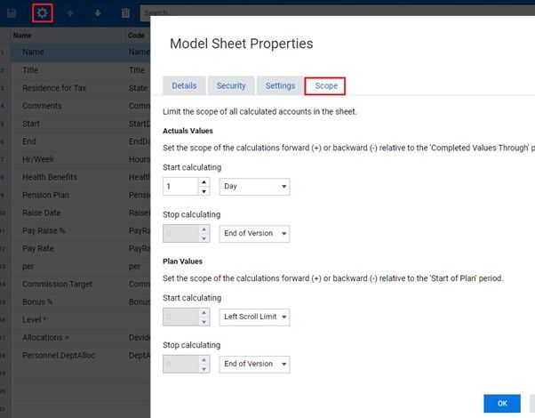
Task: Click the Name column header
Action: (22, 36)
